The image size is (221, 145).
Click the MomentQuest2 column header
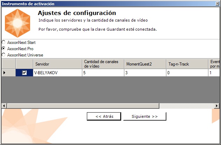coord(145,64)
